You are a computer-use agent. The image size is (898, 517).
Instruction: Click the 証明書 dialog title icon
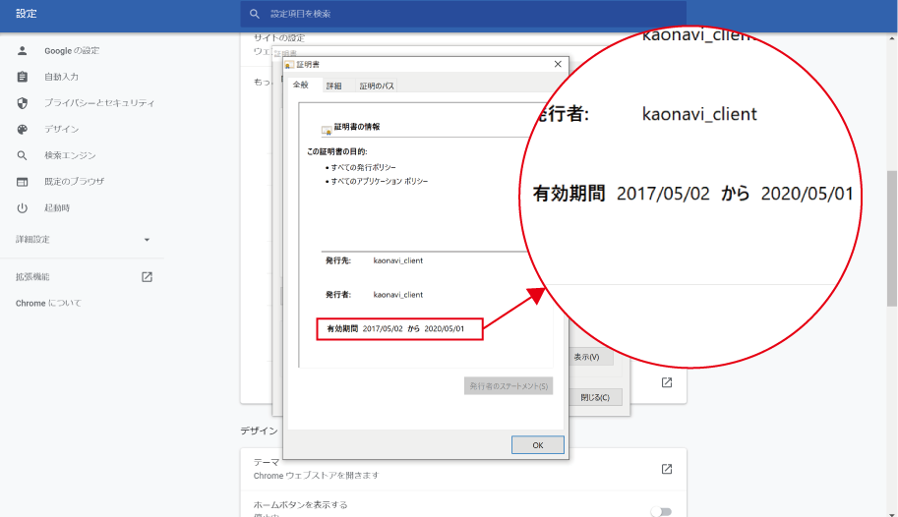coord(290,65)
